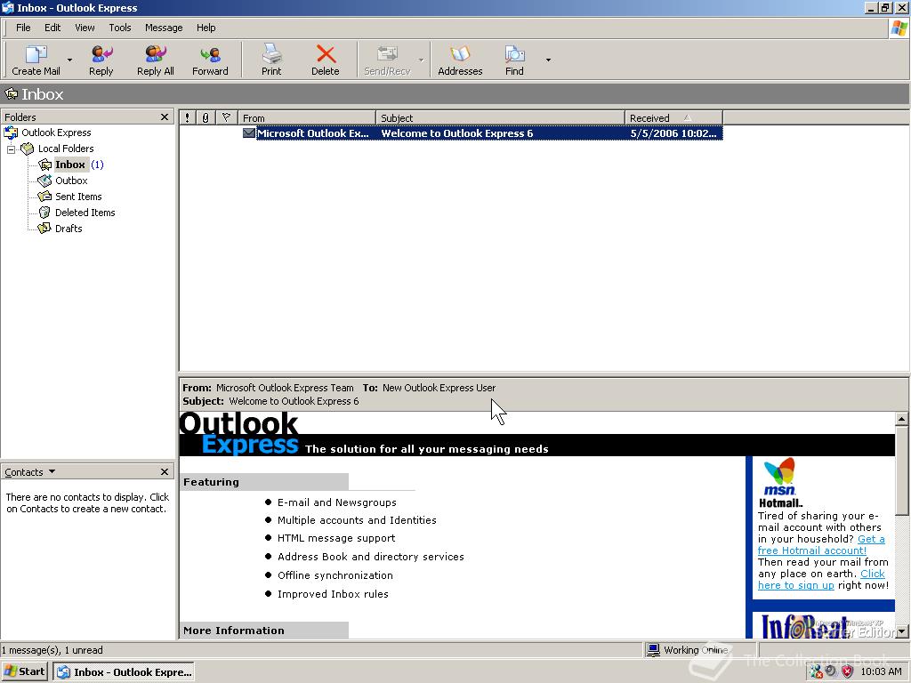Open the Contacts dropdown menu
911x683 pixels.
[x=29, y=471]
